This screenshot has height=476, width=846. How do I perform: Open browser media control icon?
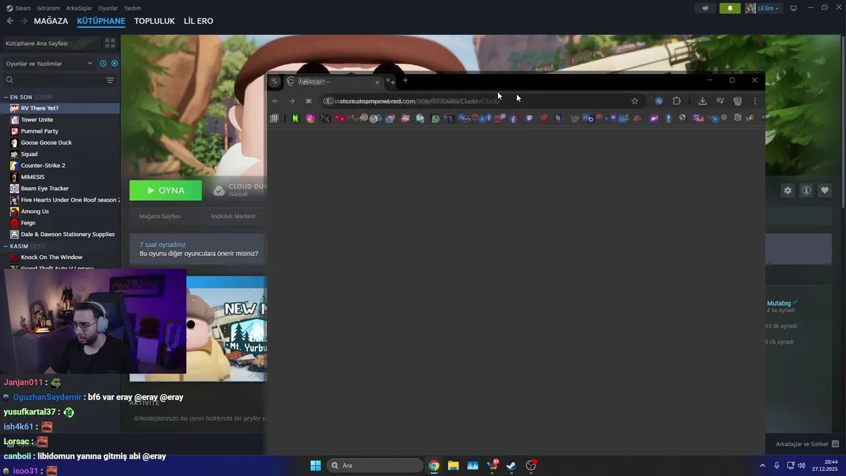[x=720, y=101]
